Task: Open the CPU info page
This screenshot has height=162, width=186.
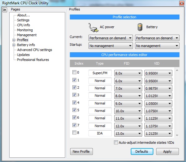Action: pyautogui.click(x=24, y=25)
